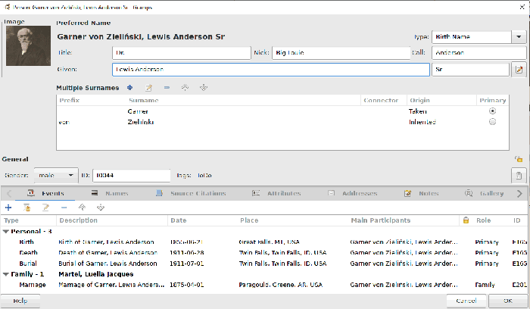This screenshot has height=309, width=530.
Task: Edit the selected surname entry
Action: coord(148,88)
